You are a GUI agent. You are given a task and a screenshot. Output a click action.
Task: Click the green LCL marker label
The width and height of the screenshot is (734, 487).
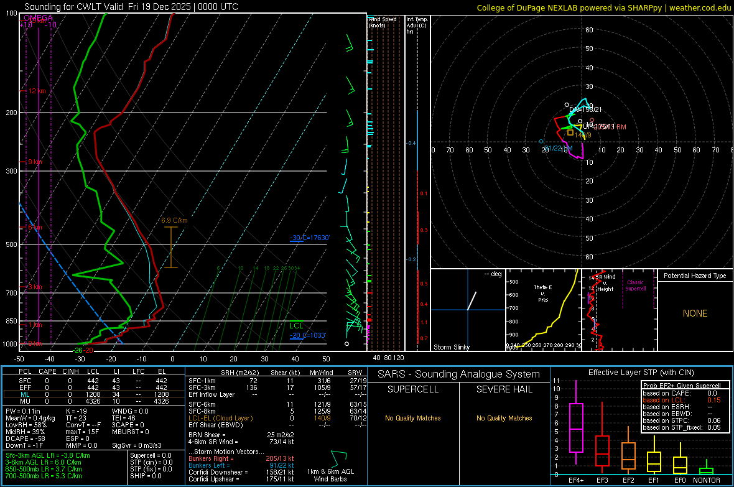click(x=296, y=326)
